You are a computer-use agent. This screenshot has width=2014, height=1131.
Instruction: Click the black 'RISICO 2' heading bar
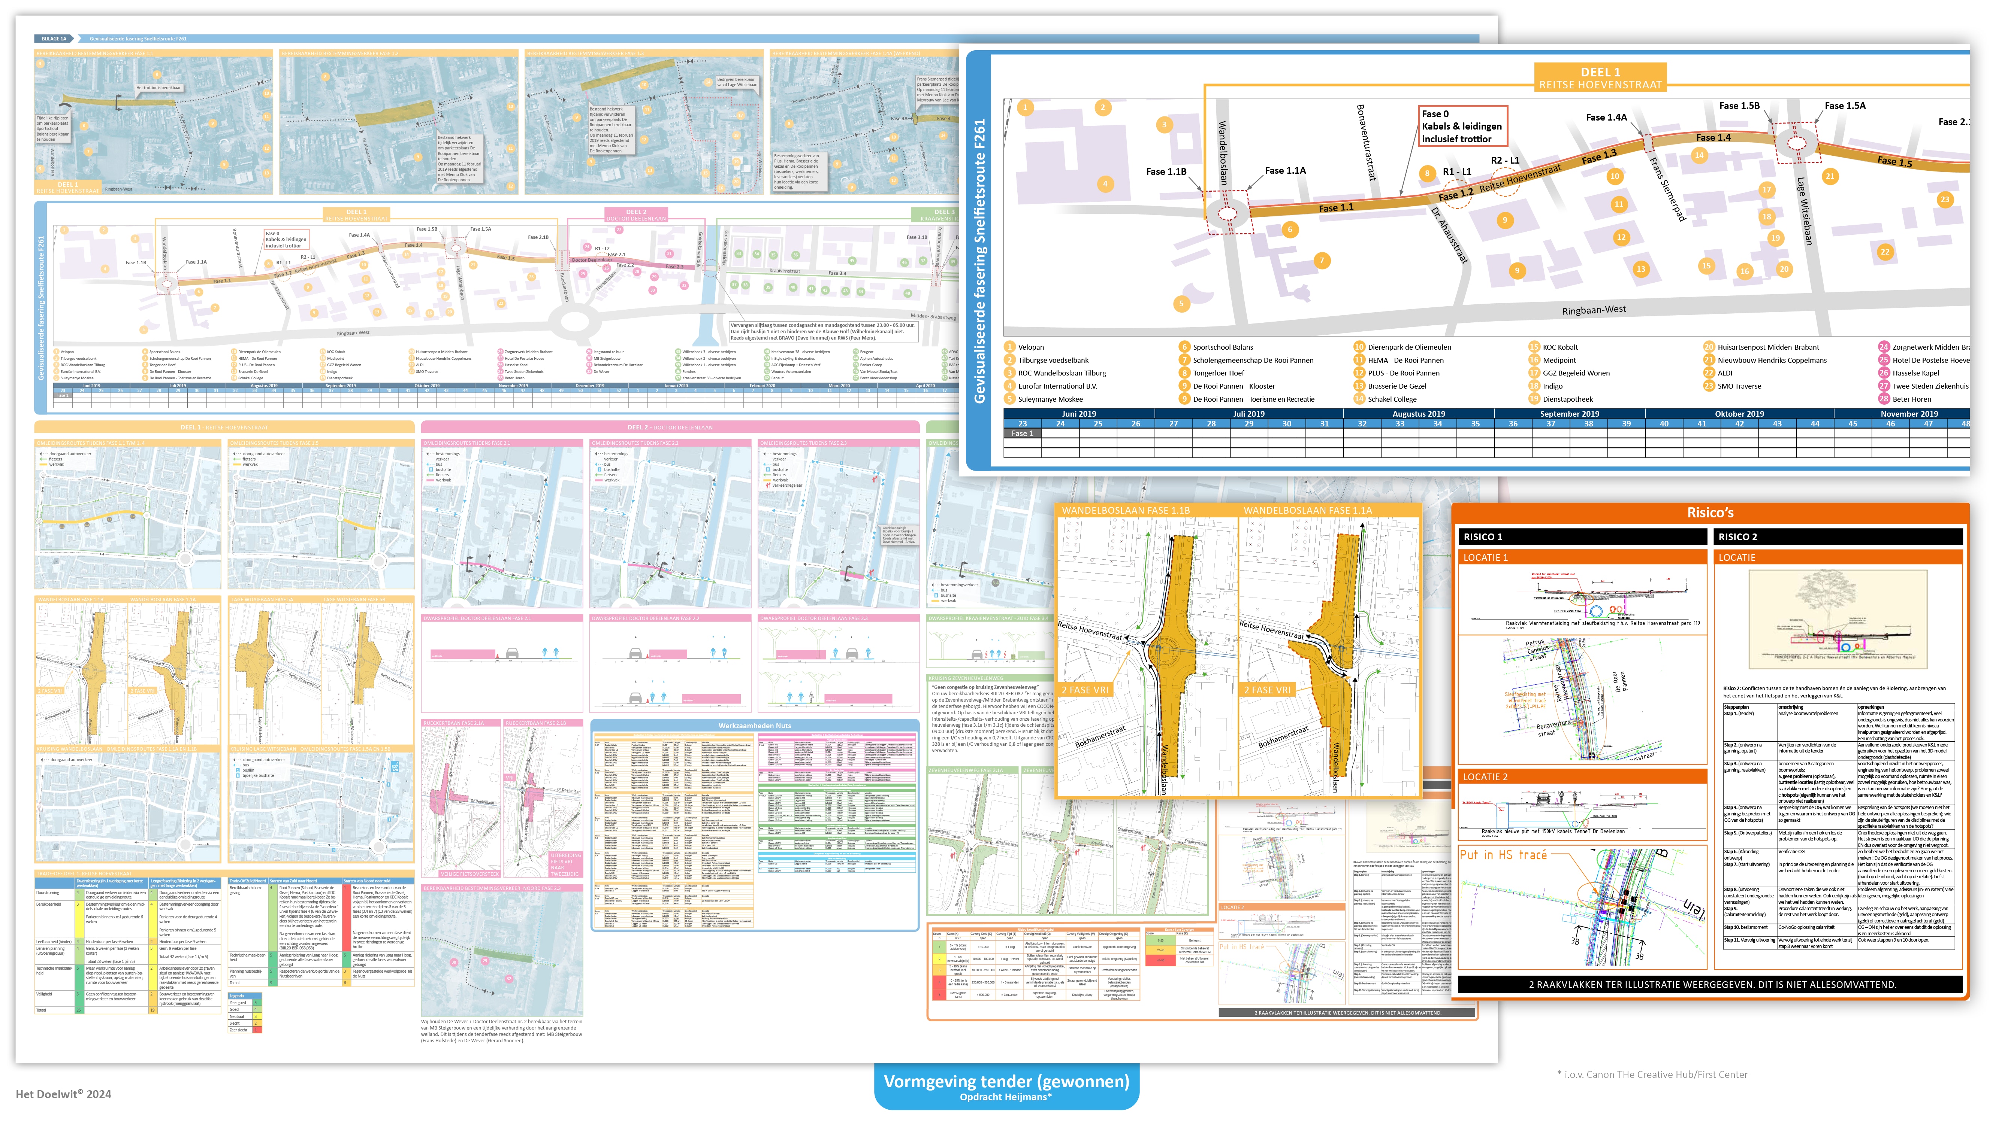click(1838, 536)
